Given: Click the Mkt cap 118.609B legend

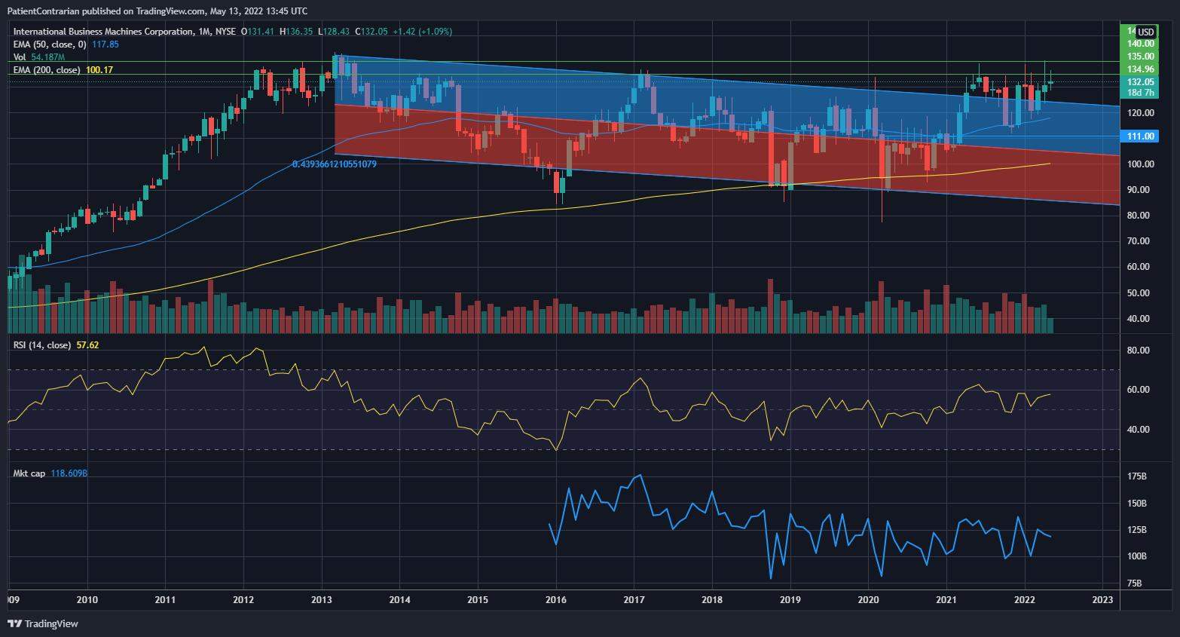Looking at the screenshot, I should click(50, 473).
